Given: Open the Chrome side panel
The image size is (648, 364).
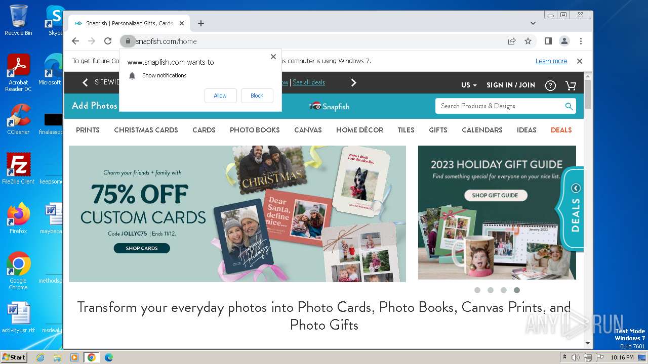Looking at the screenshot, I should [x=548, y=41].
